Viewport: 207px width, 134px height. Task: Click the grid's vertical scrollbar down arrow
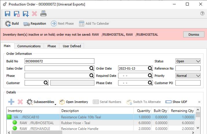pyautogui.click(x=198, y=128)
